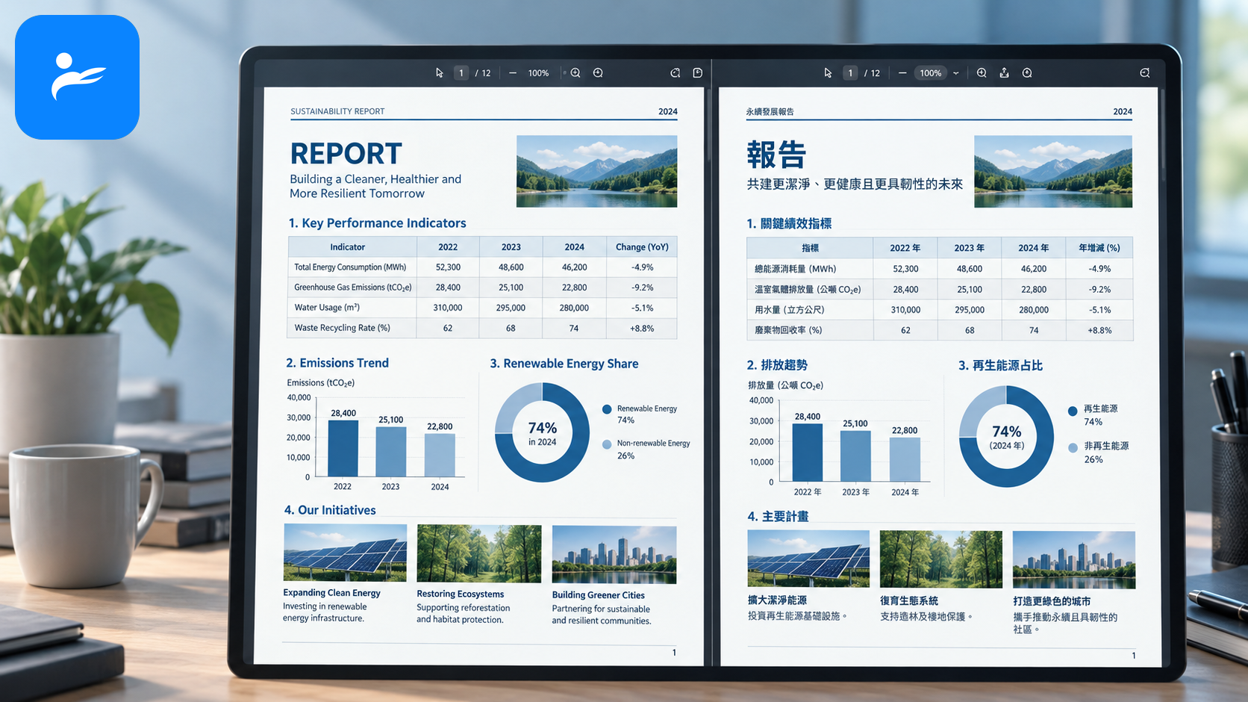The image size is (1248, 702).
Task: Click the '年增減 (%)' column header
Action: 1099,248
